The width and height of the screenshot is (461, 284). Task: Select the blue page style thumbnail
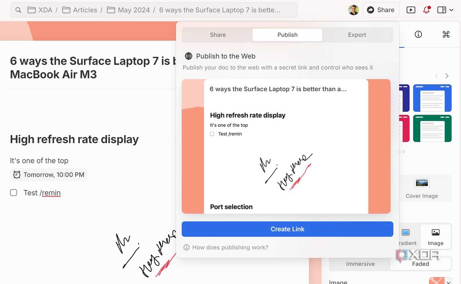pos(432,98)
